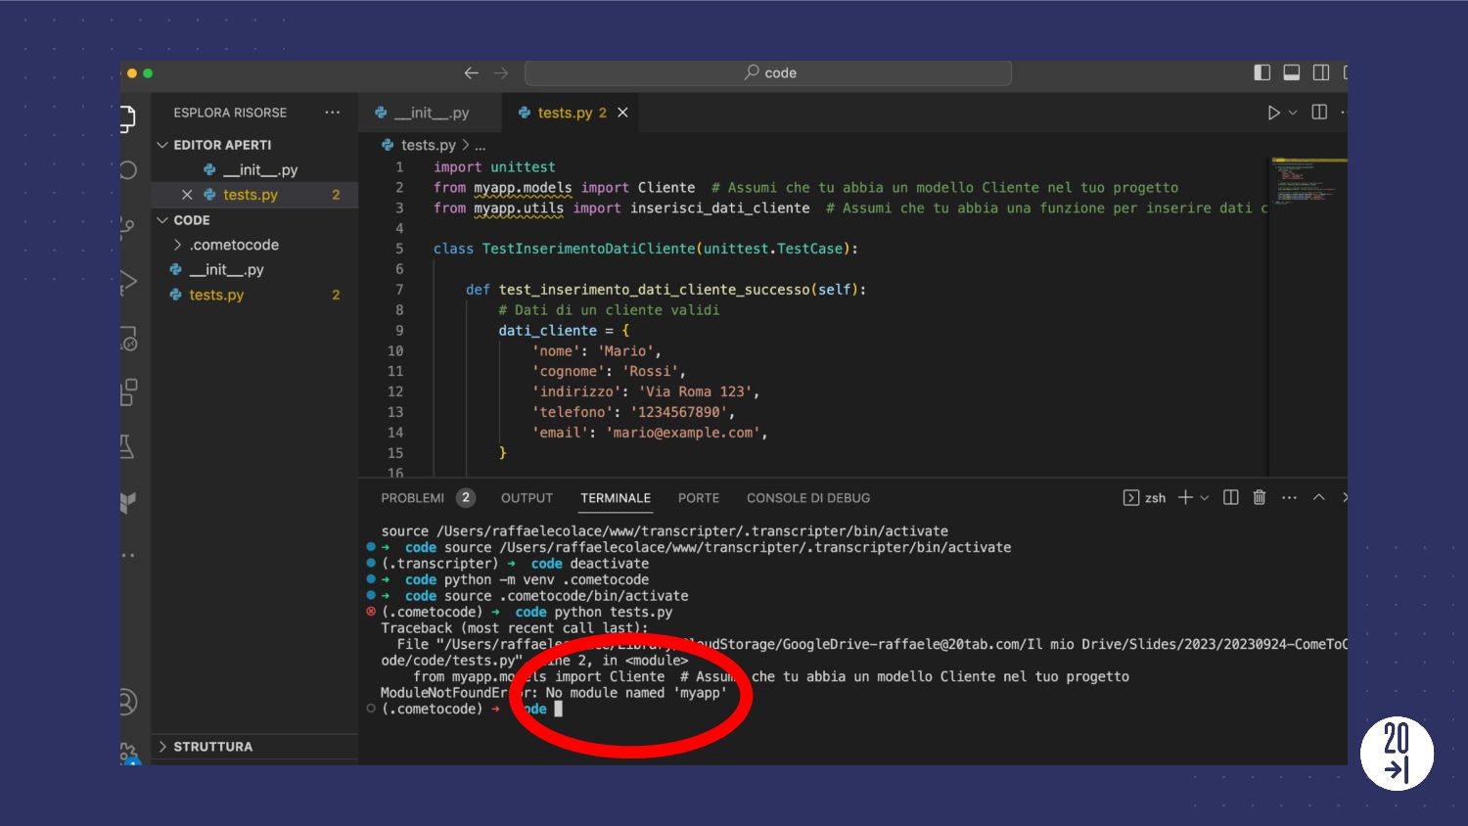Open the terminal launch profile dropdown

[x=1205, y=498]
